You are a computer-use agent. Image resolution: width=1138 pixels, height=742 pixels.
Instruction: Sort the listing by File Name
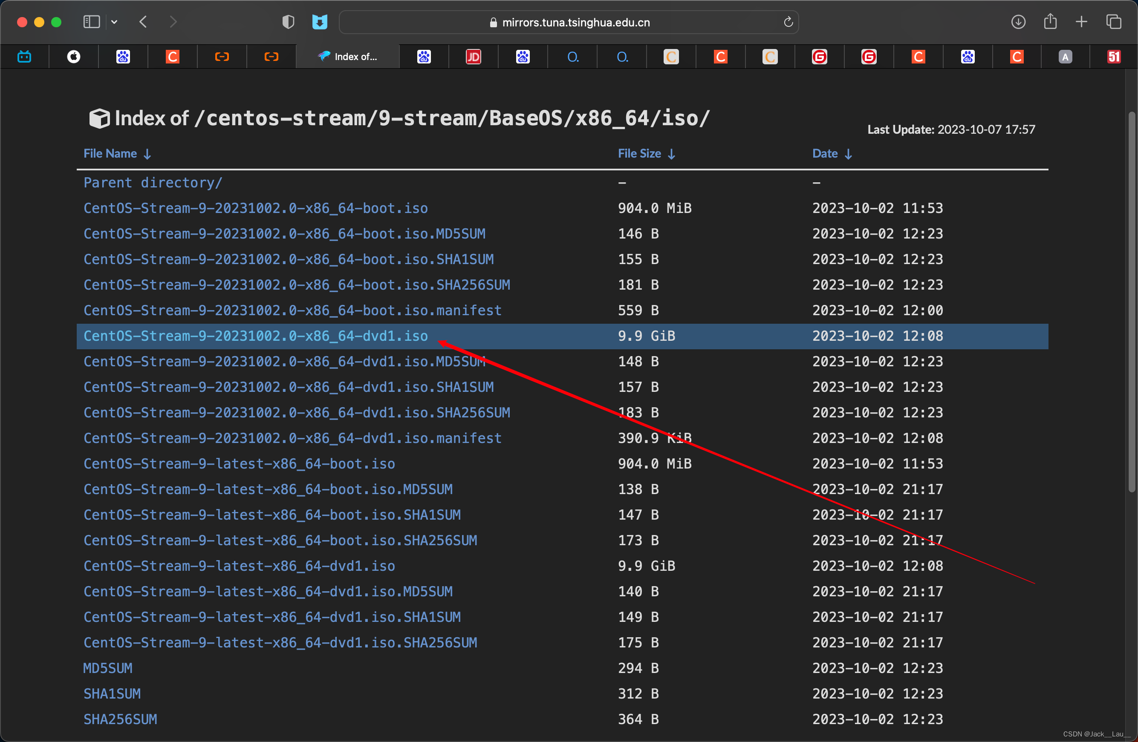tap(117, 154)
